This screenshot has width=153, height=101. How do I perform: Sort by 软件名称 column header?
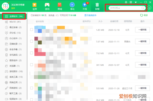40,21
